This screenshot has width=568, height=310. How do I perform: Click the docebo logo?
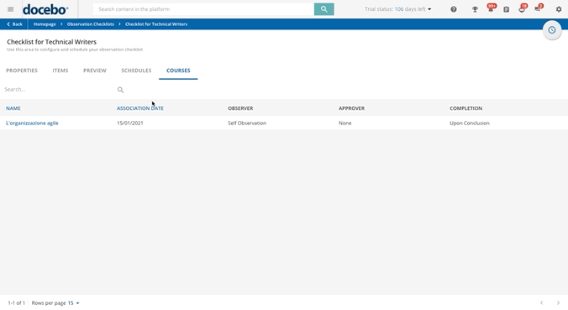click(45, 9)
